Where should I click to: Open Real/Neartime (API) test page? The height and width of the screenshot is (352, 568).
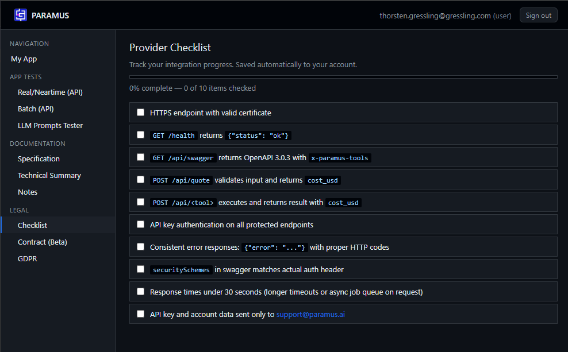tap(50, 92)
